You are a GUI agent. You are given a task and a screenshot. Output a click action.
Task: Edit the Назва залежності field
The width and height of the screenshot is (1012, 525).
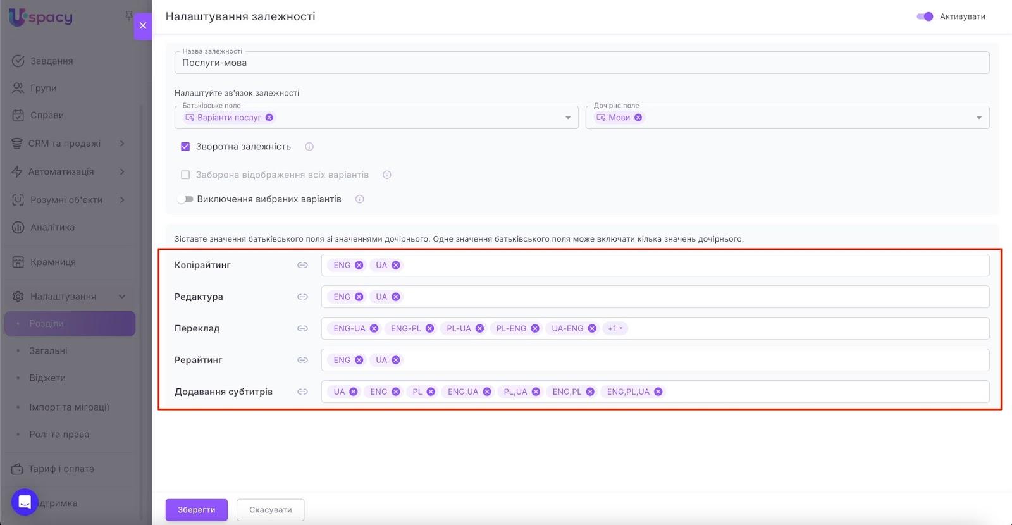[x=582, y=63]
